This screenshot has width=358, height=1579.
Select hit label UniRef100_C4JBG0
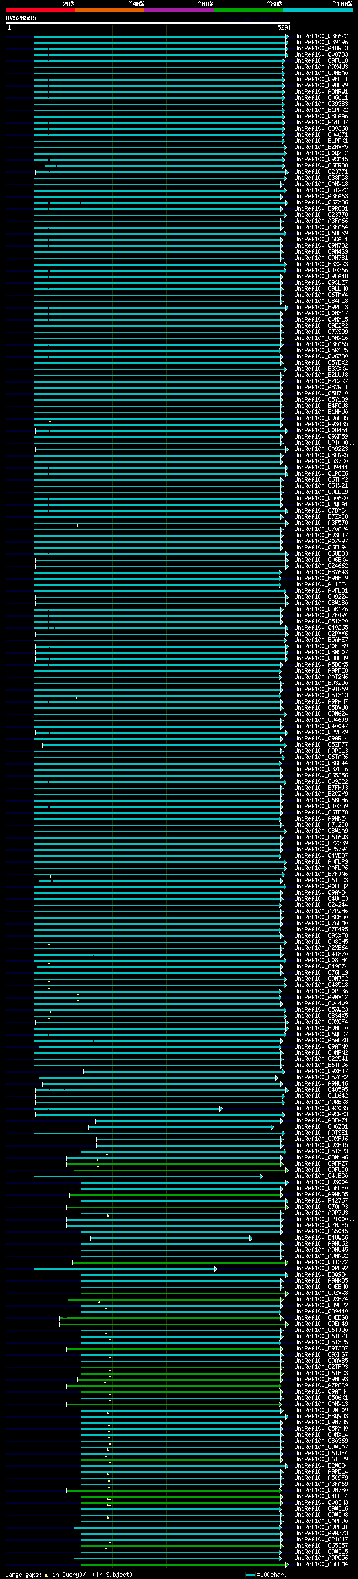pos(321,1176)
